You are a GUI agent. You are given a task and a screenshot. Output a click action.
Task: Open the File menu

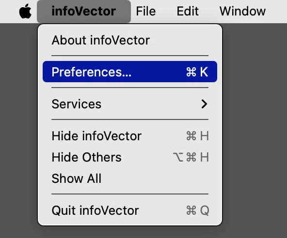click(146, 11)
